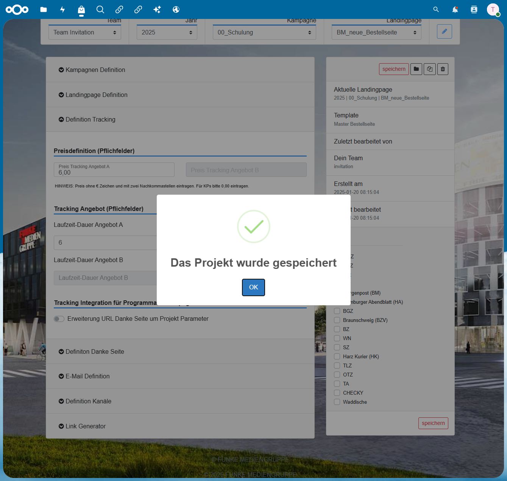The image size is (507, 481).
Task: Check the BZ checkbox
Action: click(337, 329)
